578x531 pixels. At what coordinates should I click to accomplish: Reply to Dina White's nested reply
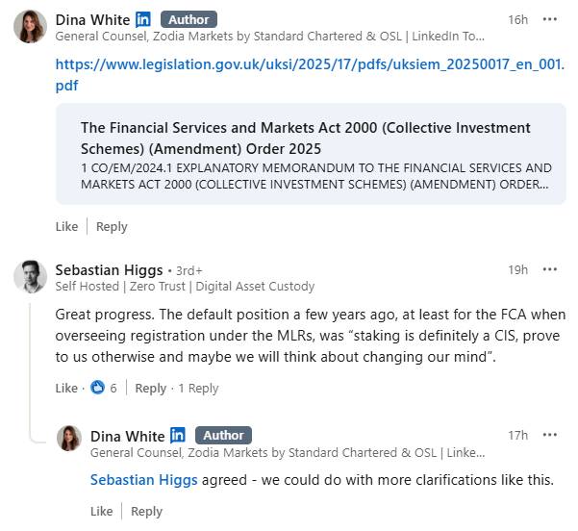[147, 511]
